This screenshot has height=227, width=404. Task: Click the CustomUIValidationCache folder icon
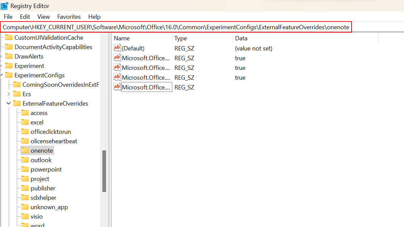(9, 38)
